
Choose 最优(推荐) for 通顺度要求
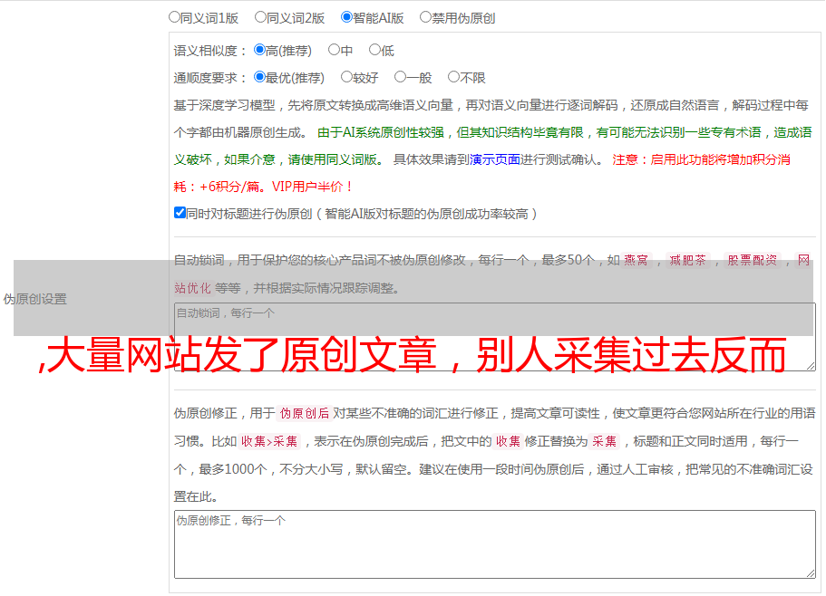[259, 77]
